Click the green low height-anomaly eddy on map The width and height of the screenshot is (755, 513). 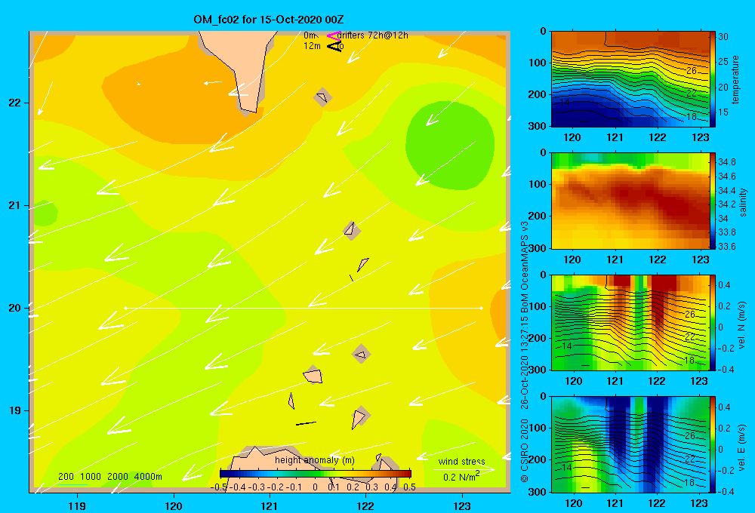point(450,144)
